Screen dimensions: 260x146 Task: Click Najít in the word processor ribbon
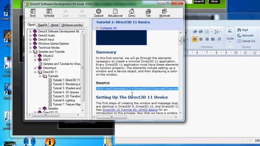pyautogui.click(x=243, y=30)
